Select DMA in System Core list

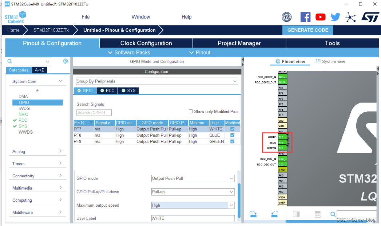[23, 97]
